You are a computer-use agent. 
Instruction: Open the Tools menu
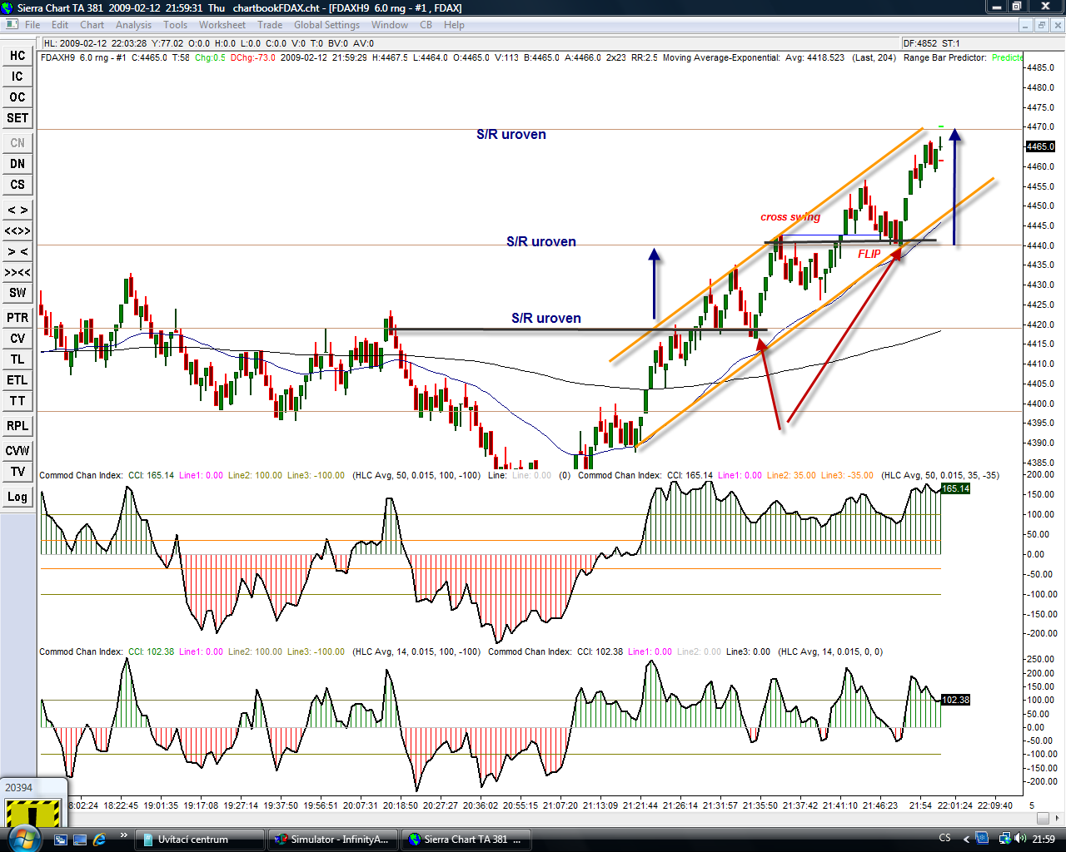[175, 25]
